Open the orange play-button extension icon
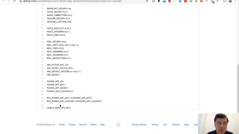The image size is (239, 134). click(x=201, y=1)
